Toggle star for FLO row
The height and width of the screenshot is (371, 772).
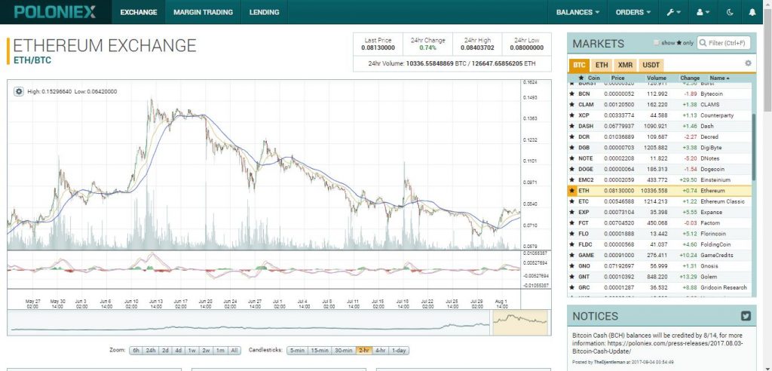pos(571,234)
